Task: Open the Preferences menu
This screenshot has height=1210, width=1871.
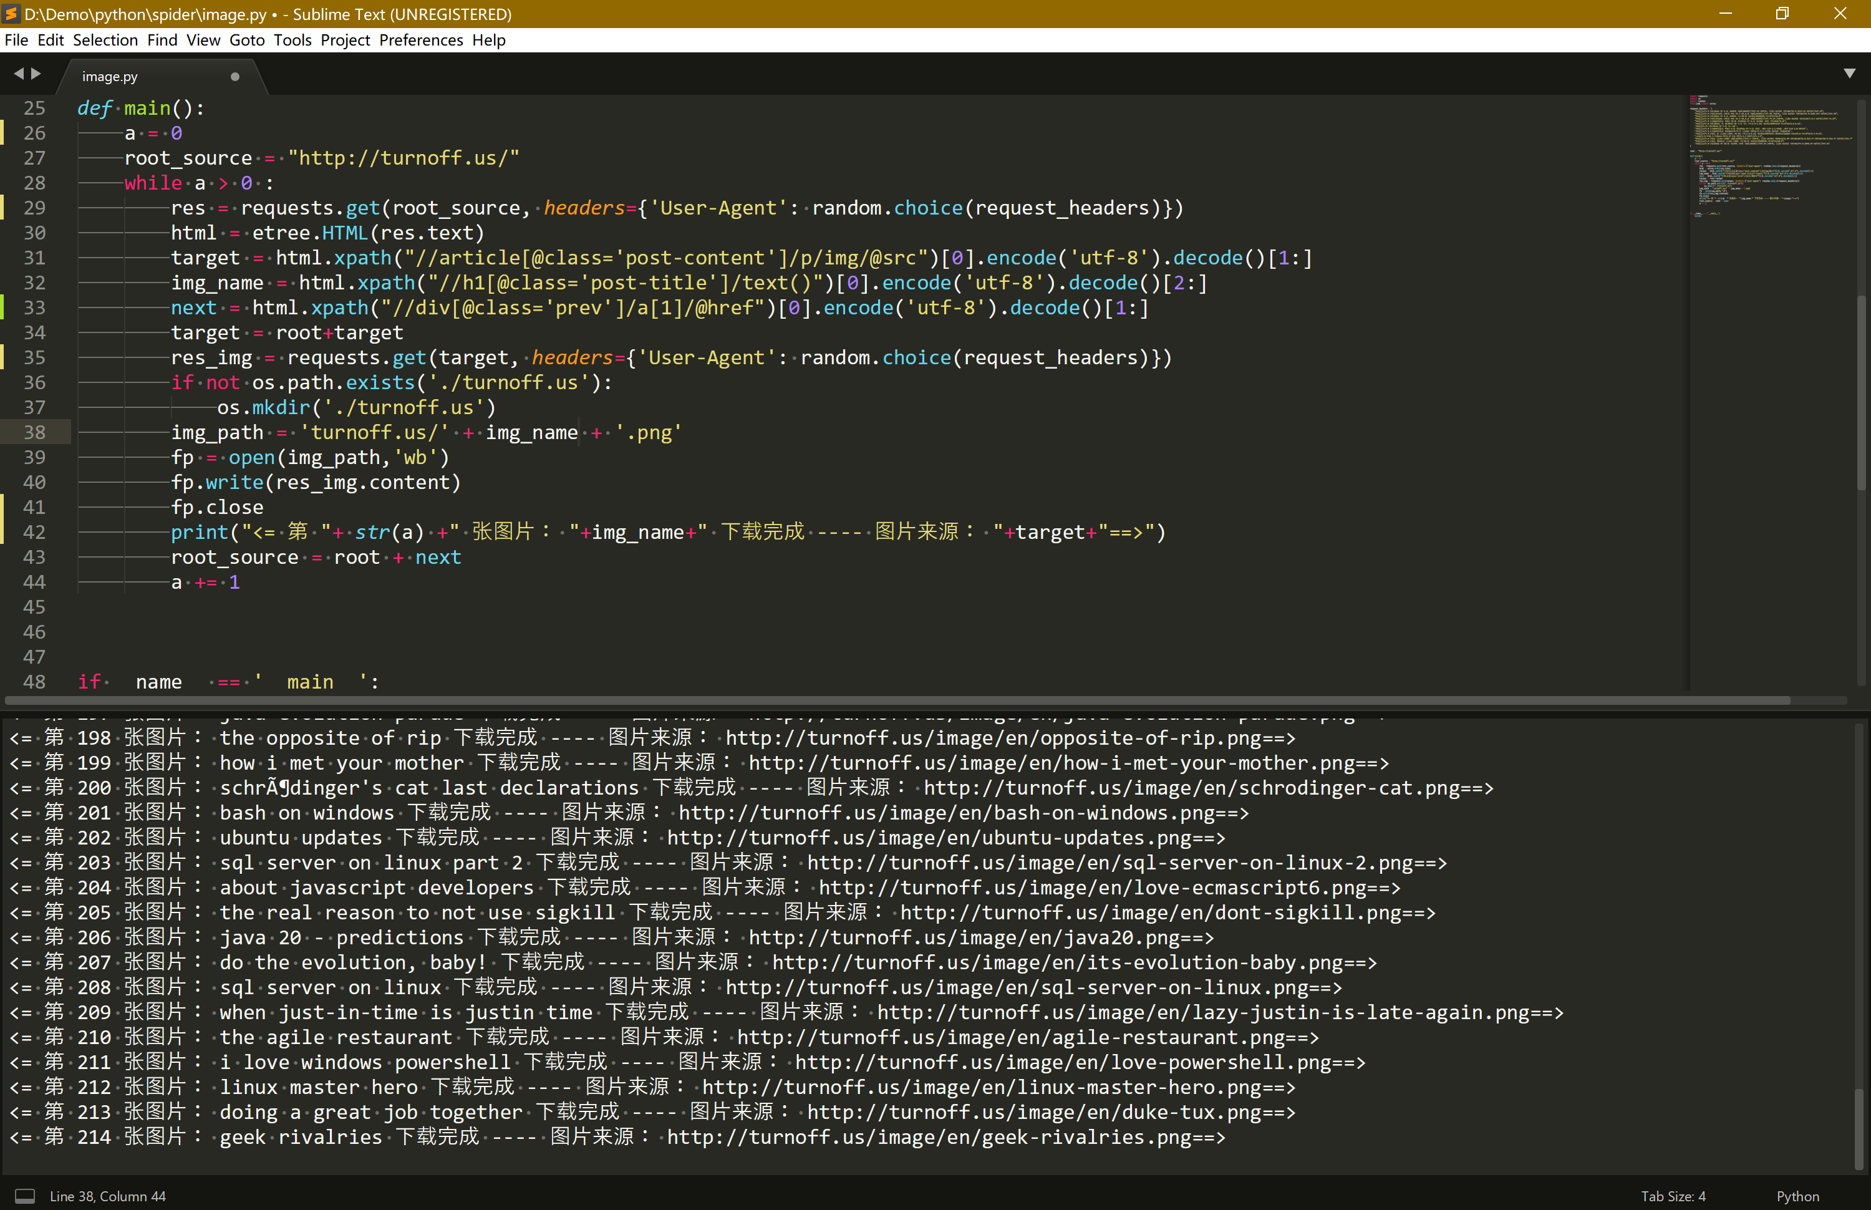Action: coord(421,40)
